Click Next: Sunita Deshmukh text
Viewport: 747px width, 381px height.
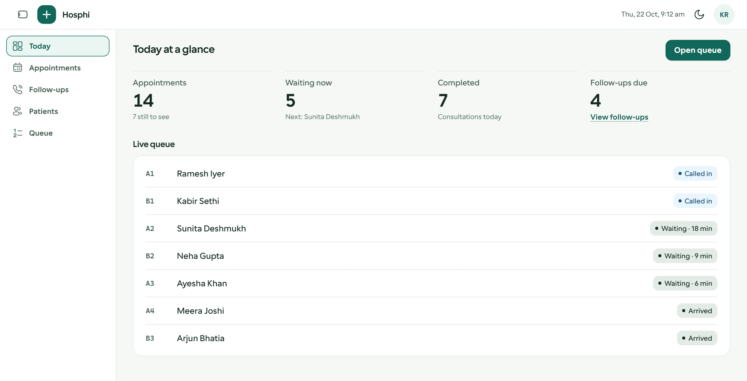(x=322, y=116)
